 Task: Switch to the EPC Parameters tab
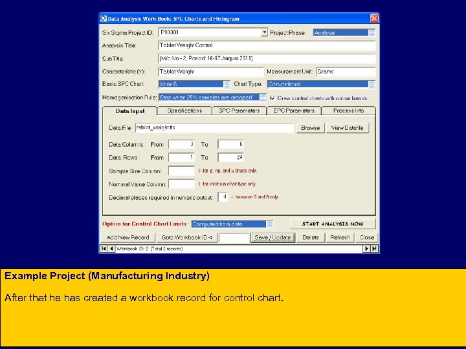[x=294, y=111]
